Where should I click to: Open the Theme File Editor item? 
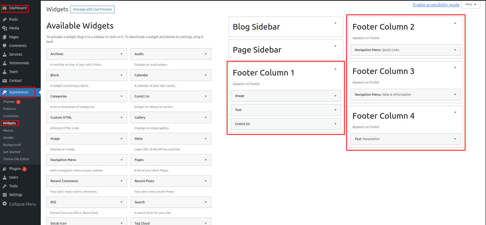click(x=16, y=159)
